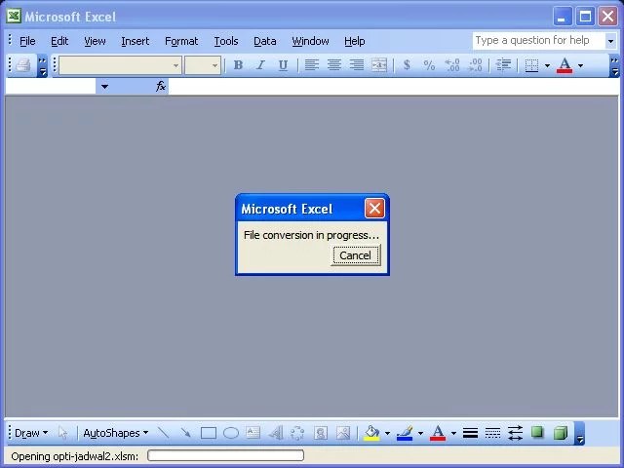
Task: Click Insert Picture From File icon
Action: [x=342, y=433]
